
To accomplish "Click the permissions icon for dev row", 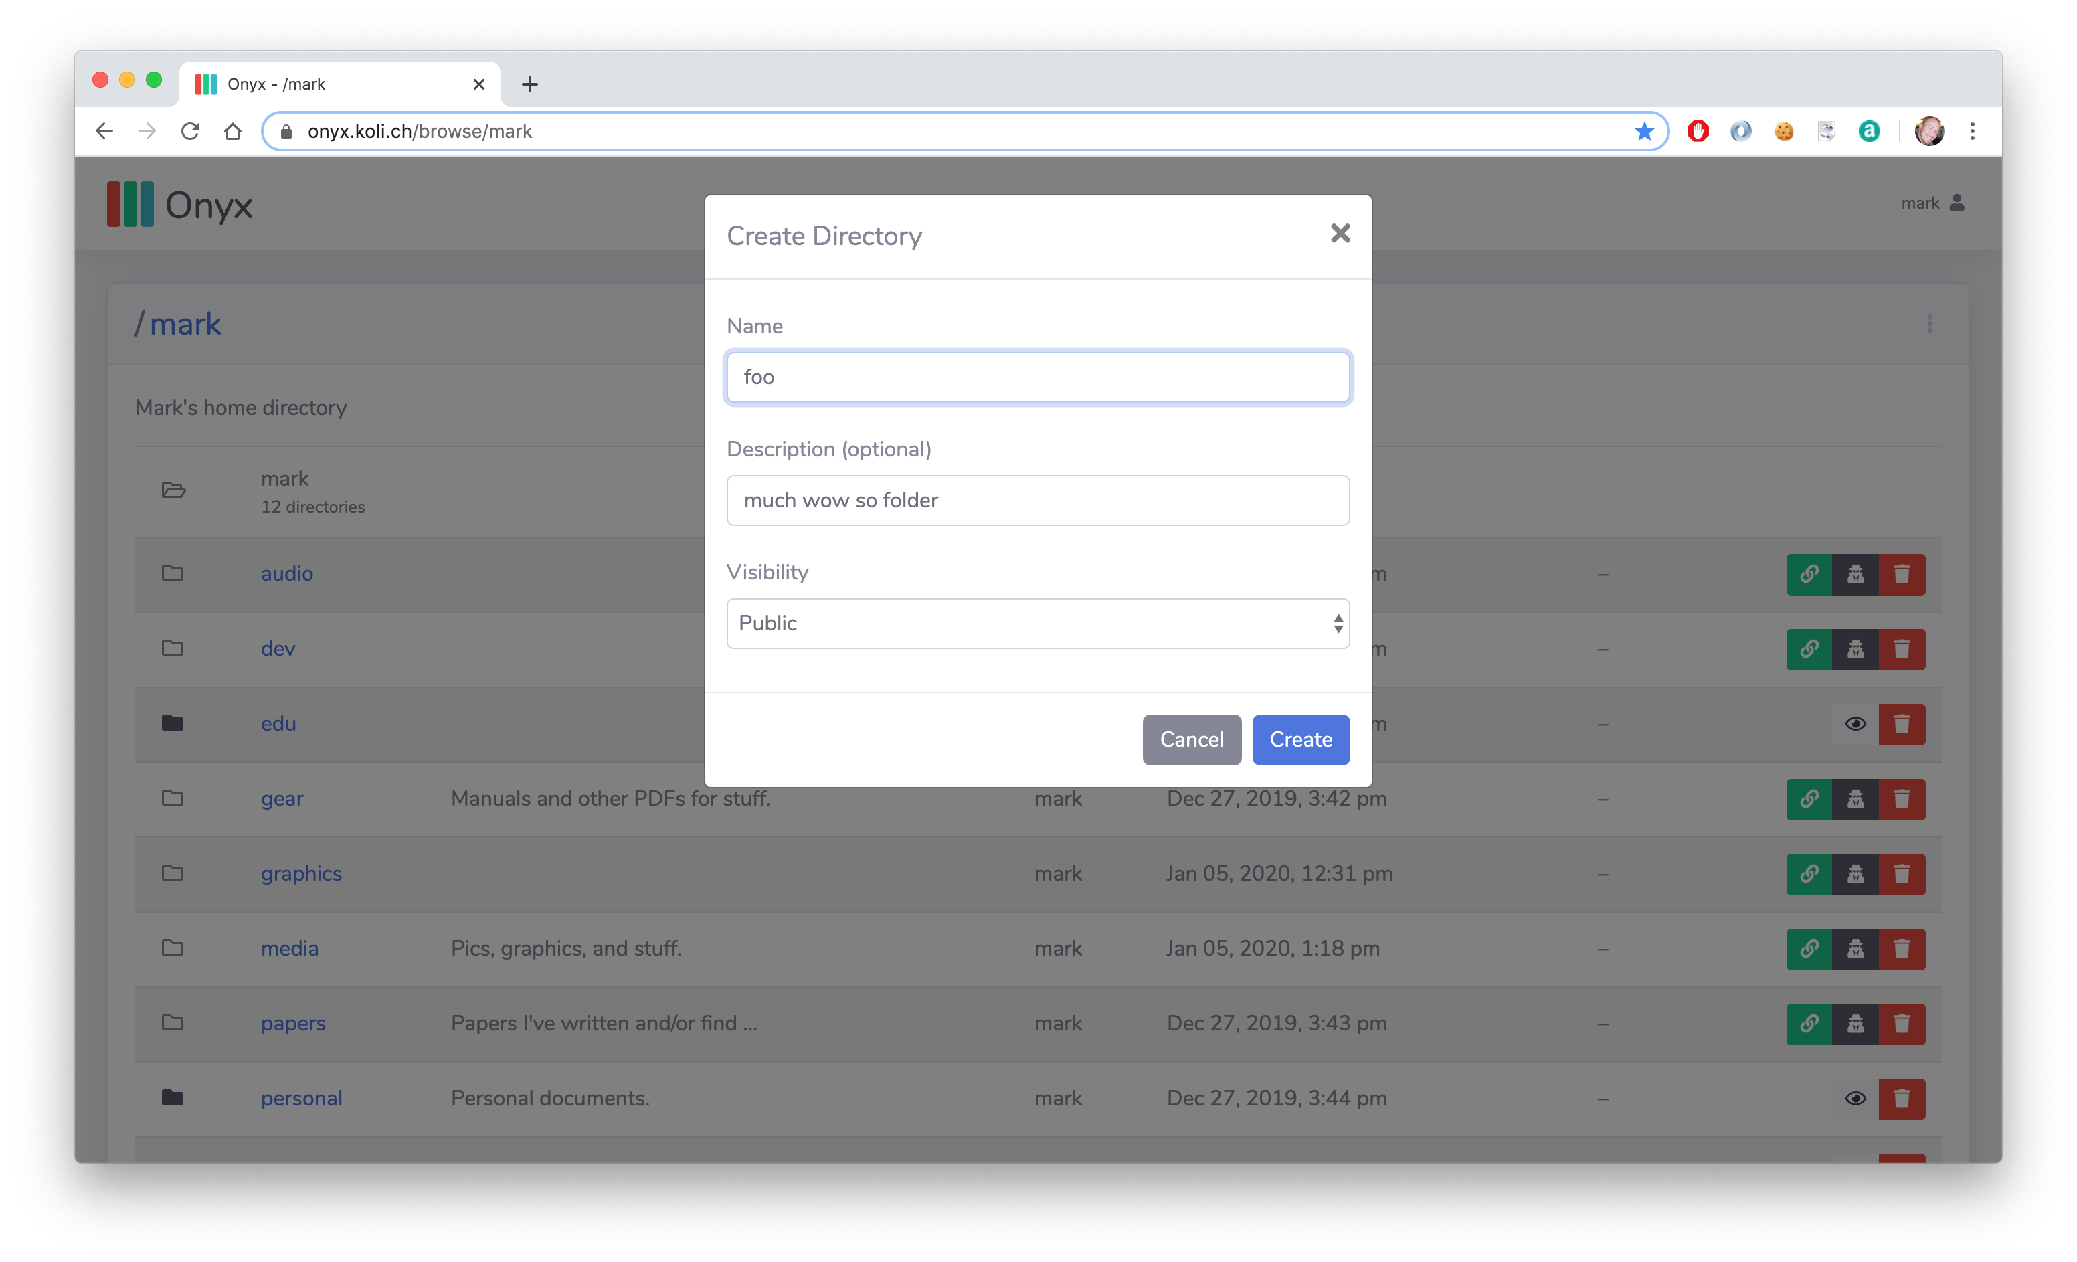I will click(1856, 649).
